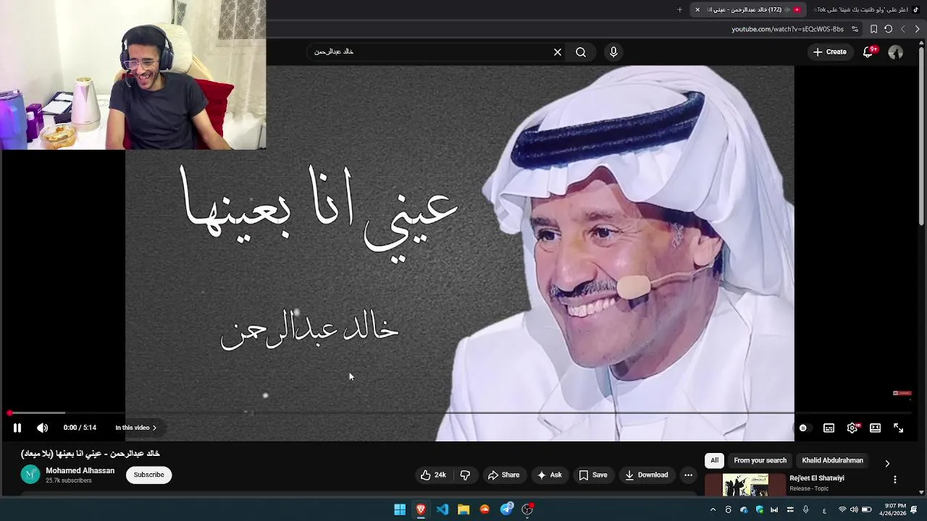Click the Ask button below the video
Image resolution: width=927 pixels, height=521 pixels.
(x=549, y=475)
